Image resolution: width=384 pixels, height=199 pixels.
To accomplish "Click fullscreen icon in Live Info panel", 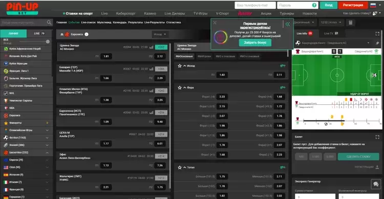I will 377,34.
